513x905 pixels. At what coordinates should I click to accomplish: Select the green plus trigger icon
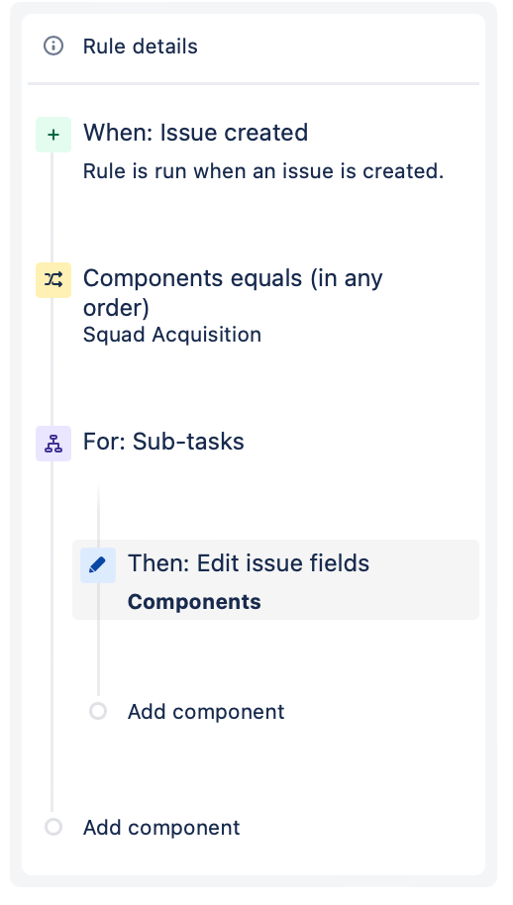pos(53,135)
